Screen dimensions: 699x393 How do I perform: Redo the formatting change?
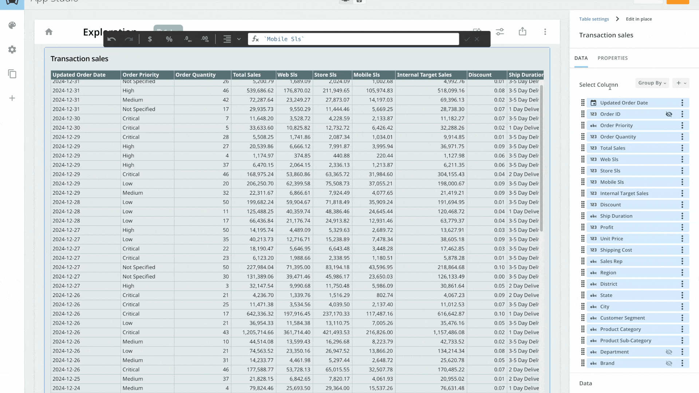(129, 39)
